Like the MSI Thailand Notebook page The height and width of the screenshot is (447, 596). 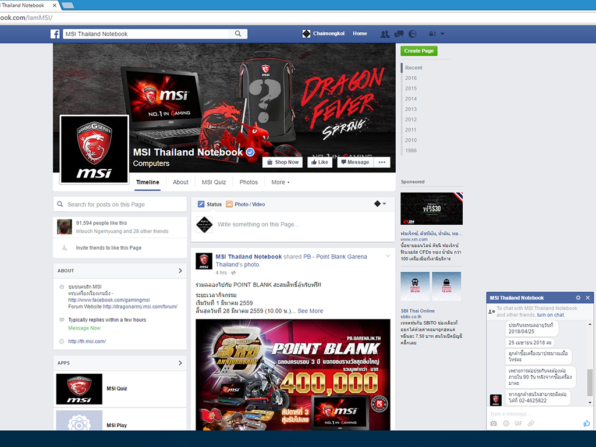320,162
